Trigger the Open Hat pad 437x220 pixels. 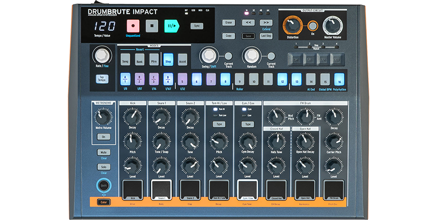(305, 190)
